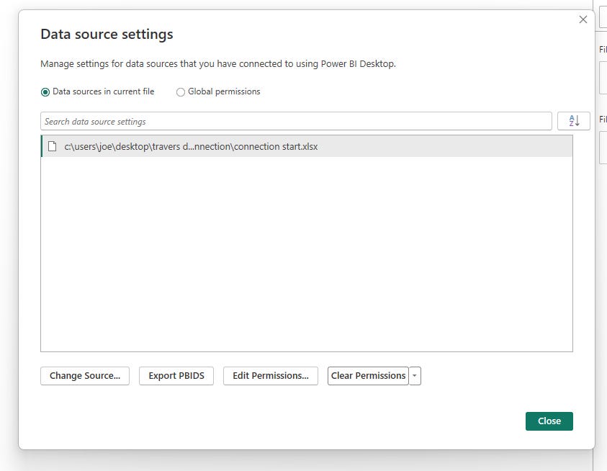Select the connection start.xlsx entry in the list

point(216,146)
